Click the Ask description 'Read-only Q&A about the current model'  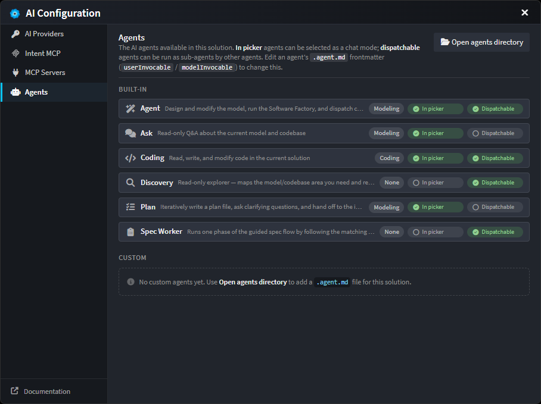coord(232,133)
